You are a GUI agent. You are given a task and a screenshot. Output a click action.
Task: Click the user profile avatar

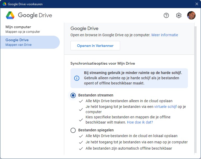[191, 15]
